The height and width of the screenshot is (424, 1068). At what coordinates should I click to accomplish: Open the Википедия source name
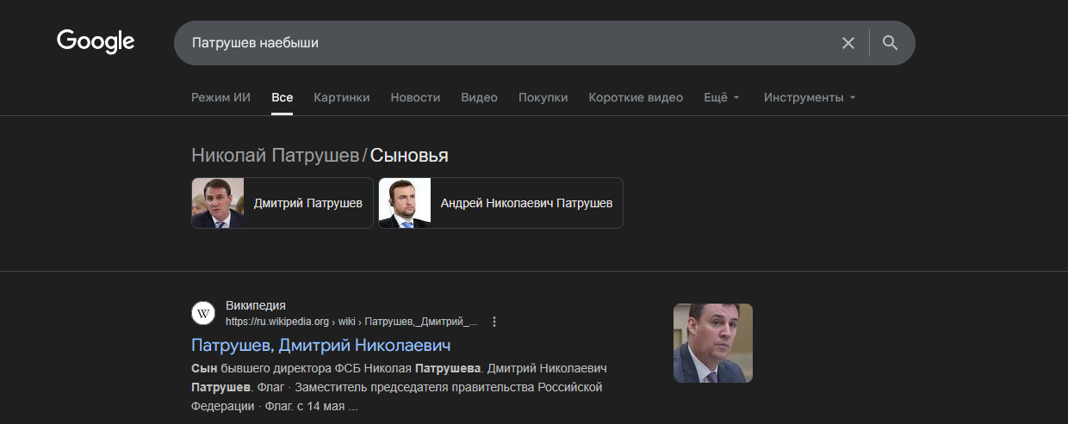pyautogui.click(x=256, y=305)
